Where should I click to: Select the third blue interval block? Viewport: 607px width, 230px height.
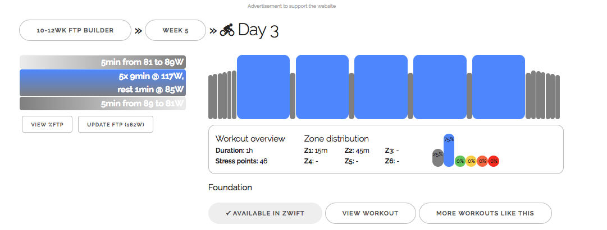(381, 87)
